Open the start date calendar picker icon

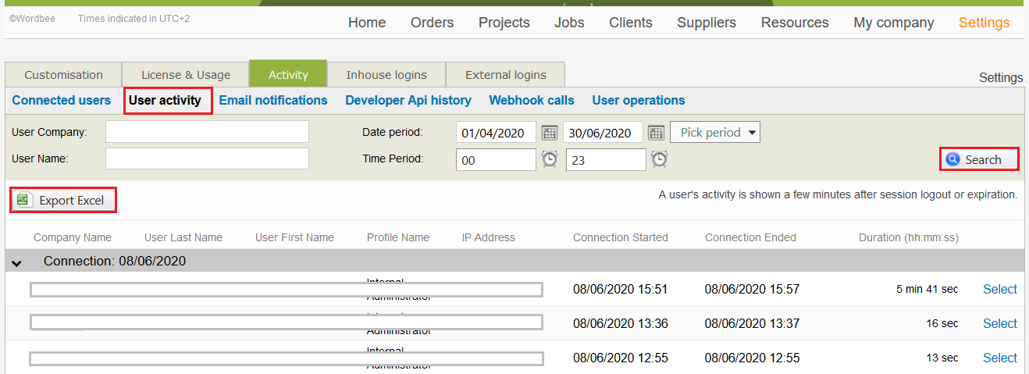(550, 133)
